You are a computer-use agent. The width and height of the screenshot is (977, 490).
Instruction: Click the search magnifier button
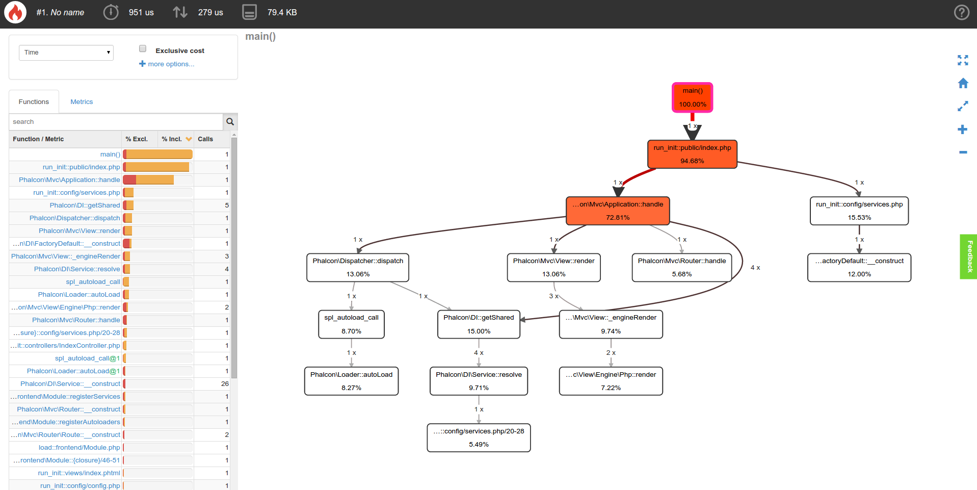pos(230,122)
